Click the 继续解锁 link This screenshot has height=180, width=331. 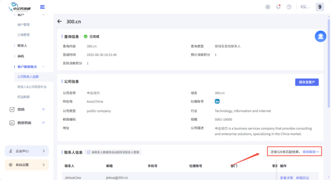pos(310,152)
